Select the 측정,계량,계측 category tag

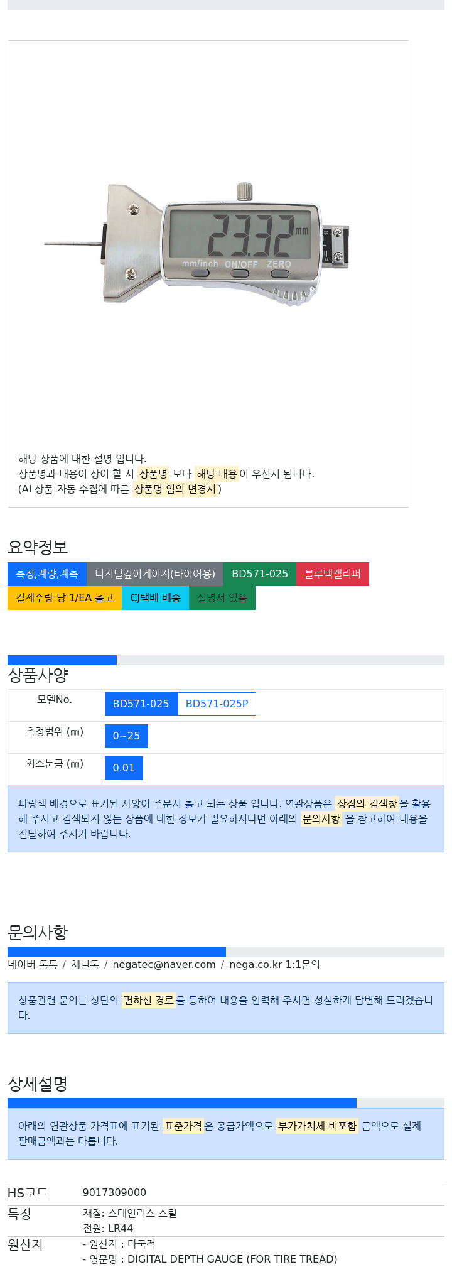(x=47, y=574)
